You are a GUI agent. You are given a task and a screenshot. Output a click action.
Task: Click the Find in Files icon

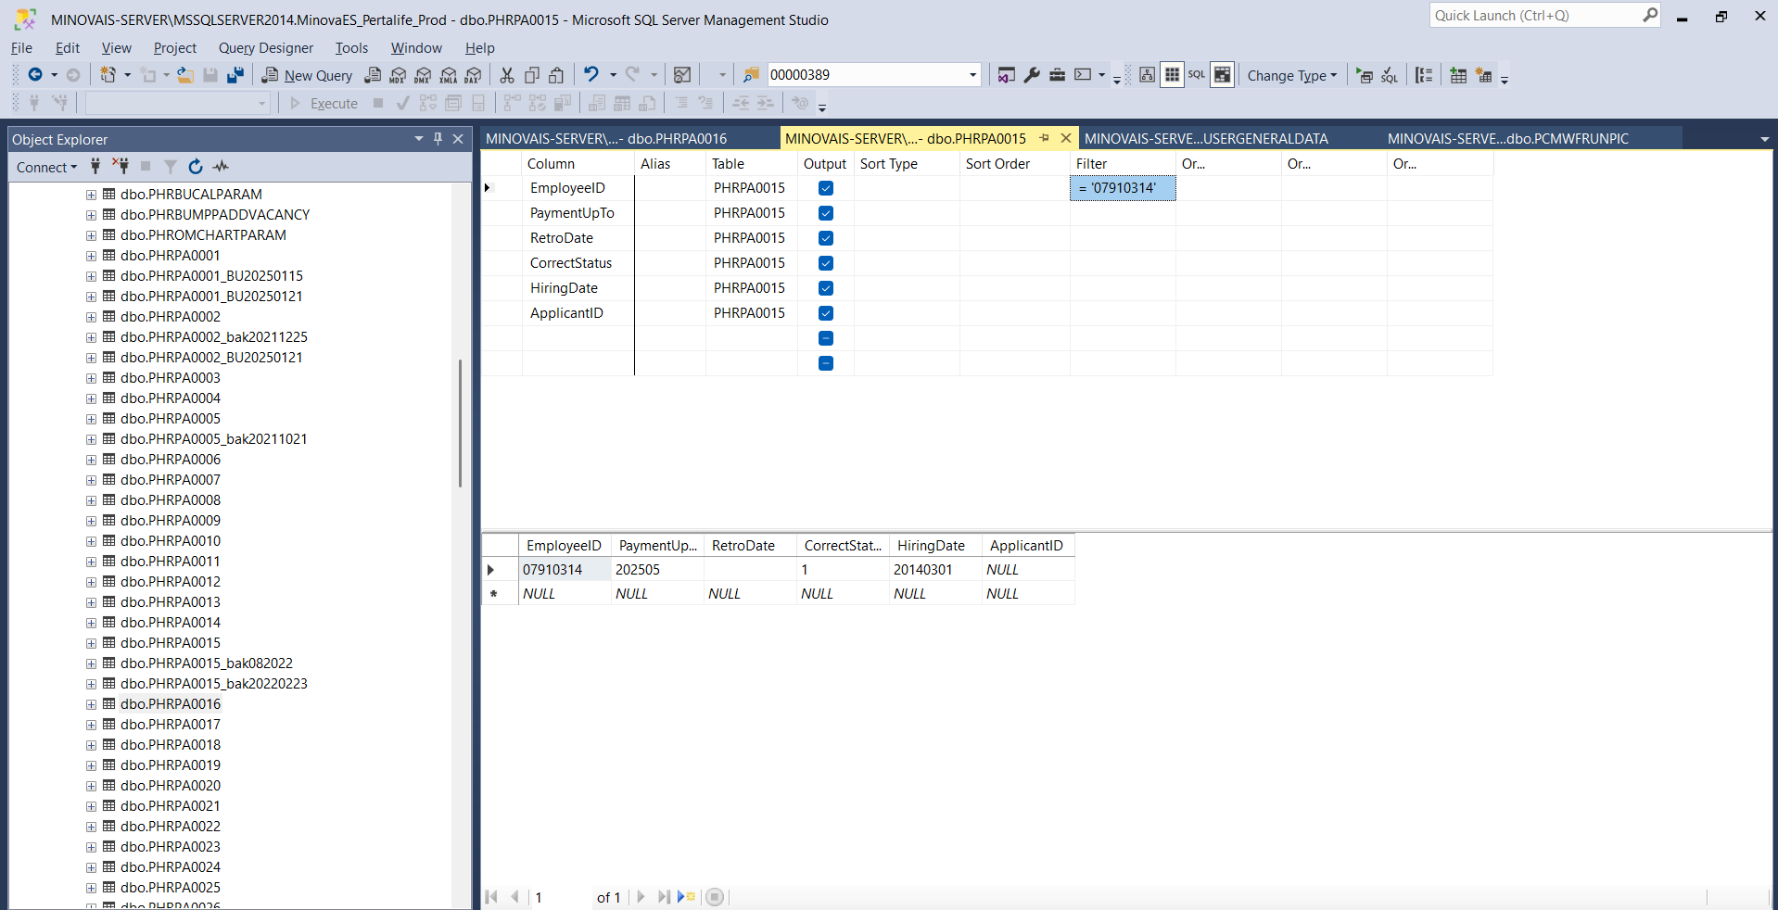point(752,75)
